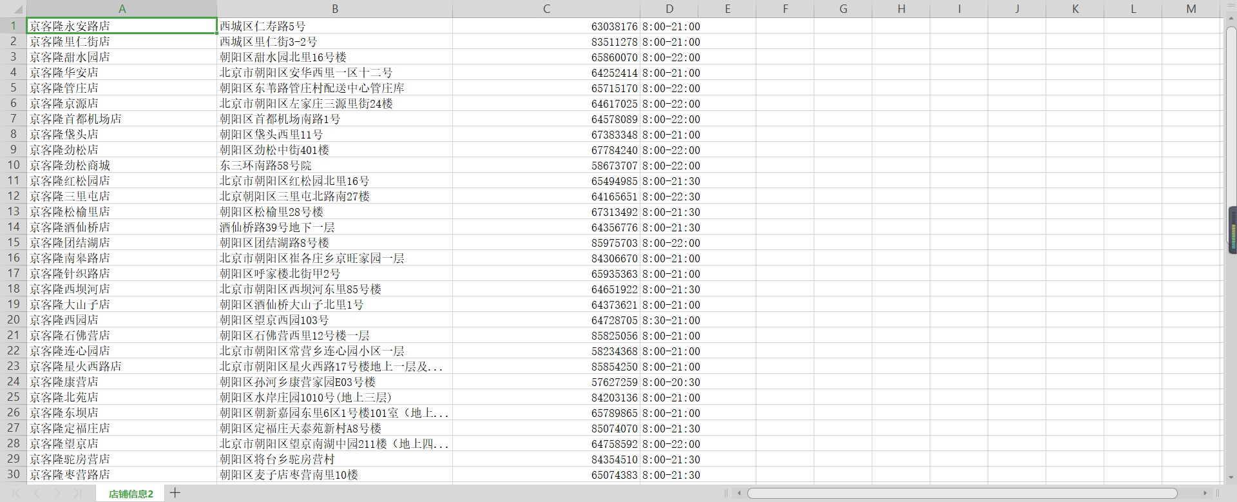Select cell 京客隆枣营路店
This screenshot has height=502, width=1237.
pyautogui.click(x=122, y=474)
